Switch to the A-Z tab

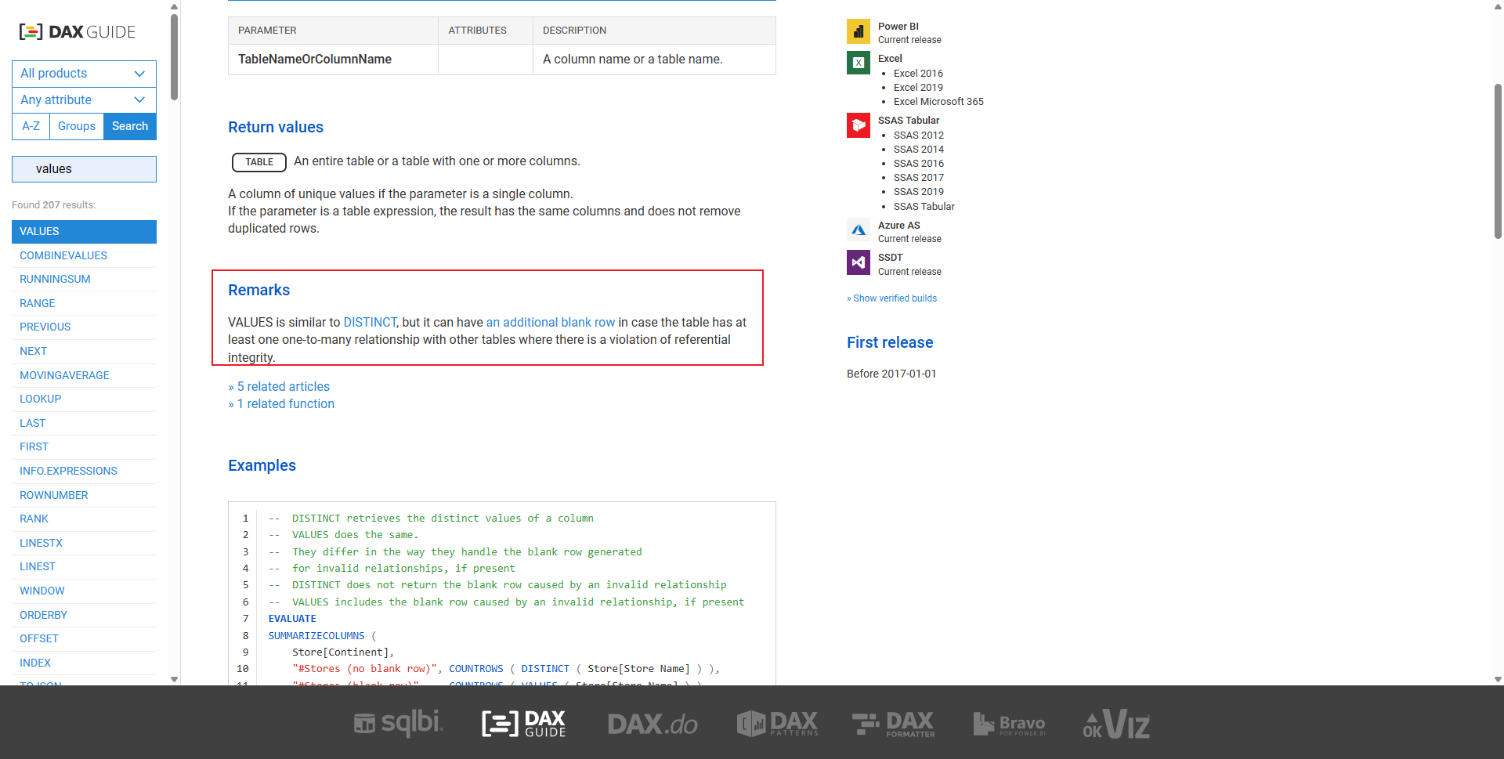(x=31, y=126)
